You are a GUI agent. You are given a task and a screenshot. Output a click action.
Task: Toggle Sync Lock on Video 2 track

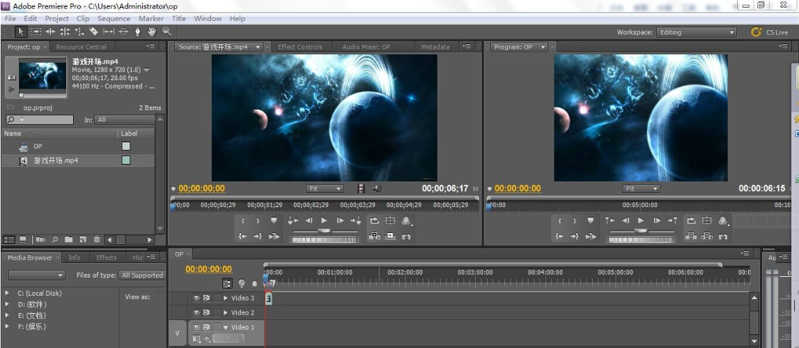coord(206,312)
